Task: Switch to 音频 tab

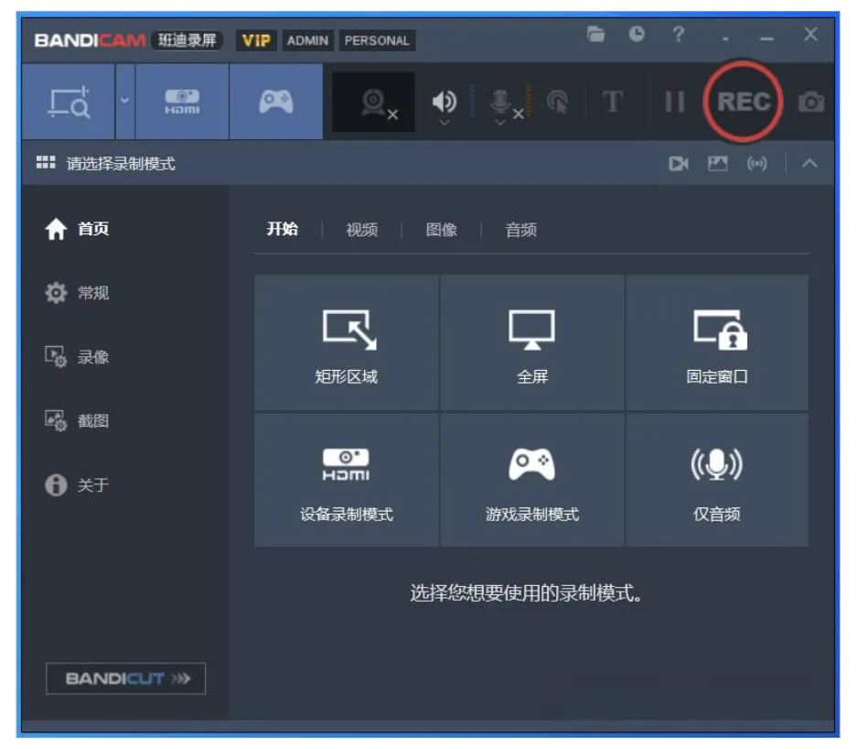Action: coord(521,230)
